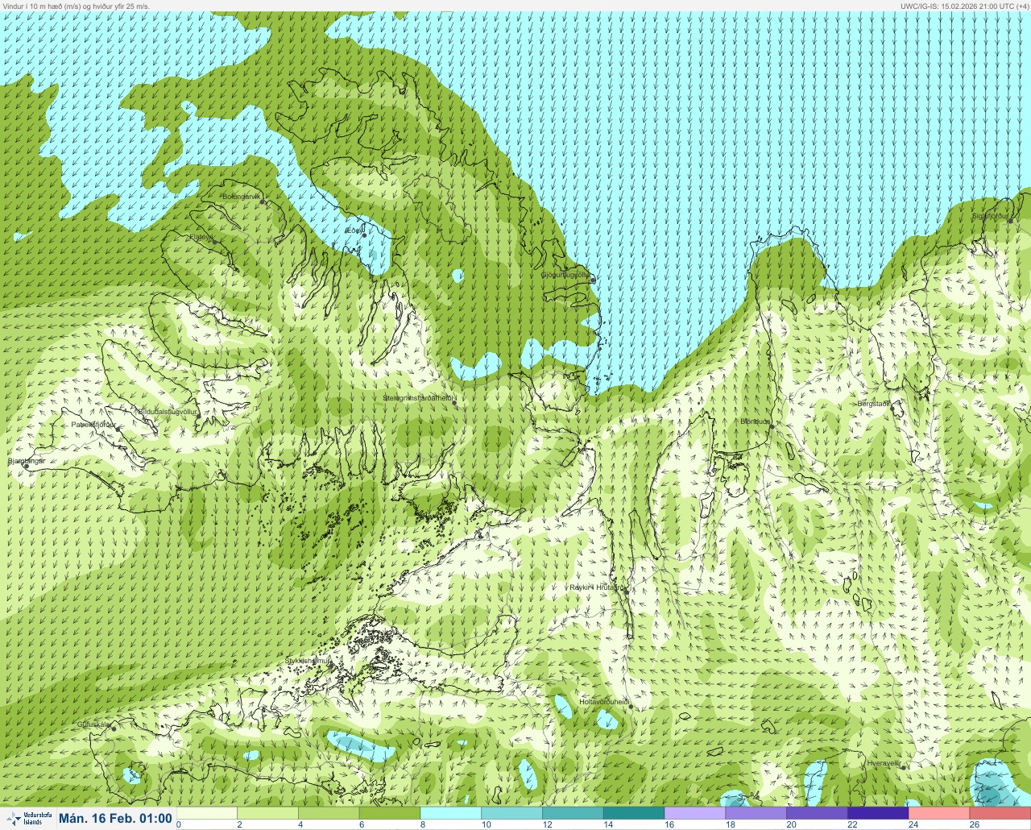Select the 26+ m/s red legend swatch
This screenshot has width=1031, height=830.
1001,813
